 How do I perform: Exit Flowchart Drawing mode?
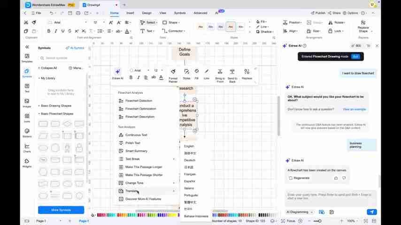355,56
